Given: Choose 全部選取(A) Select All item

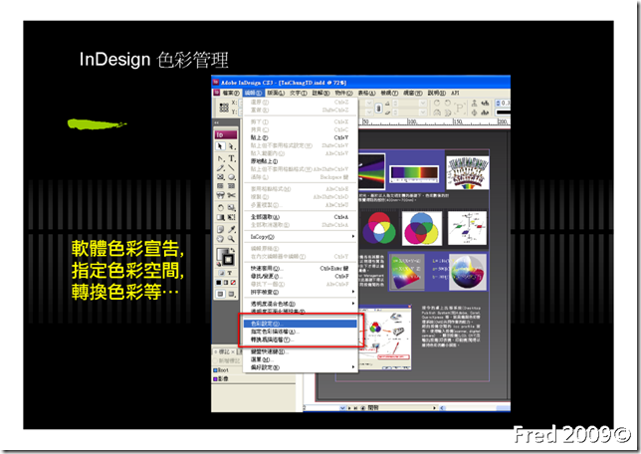Looking at the screenshot, I should tap(300, 217).
